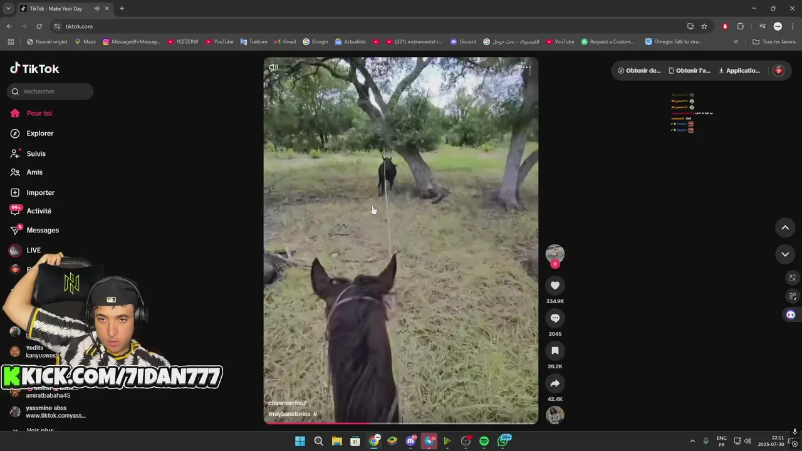Image resolution: width=802 pixels, height=451 pixels.
Task: Open the Discord bookmark
Action: (x=463, y=42)
